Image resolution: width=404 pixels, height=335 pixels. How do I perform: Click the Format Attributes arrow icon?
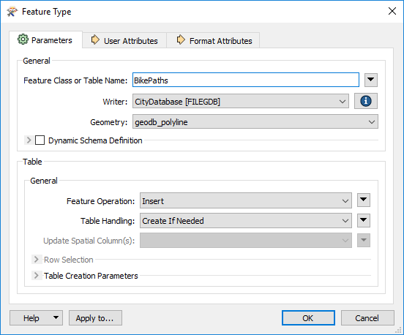click(x=181, y=40)
